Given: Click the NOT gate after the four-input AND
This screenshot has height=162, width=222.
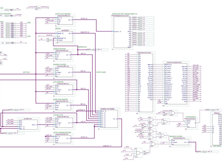Looking at the screenshot, I should tap(146, 153).
